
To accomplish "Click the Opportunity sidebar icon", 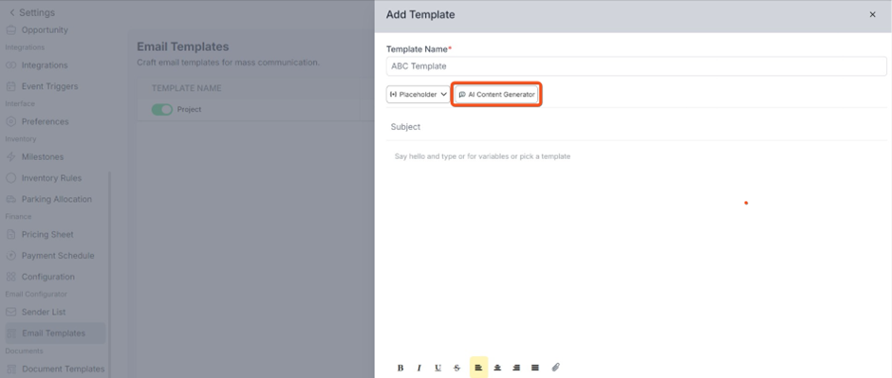I will [10, 30].
